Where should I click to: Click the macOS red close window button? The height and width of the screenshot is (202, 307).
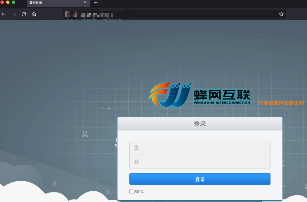pyautogui.click(x=2, y=2)
